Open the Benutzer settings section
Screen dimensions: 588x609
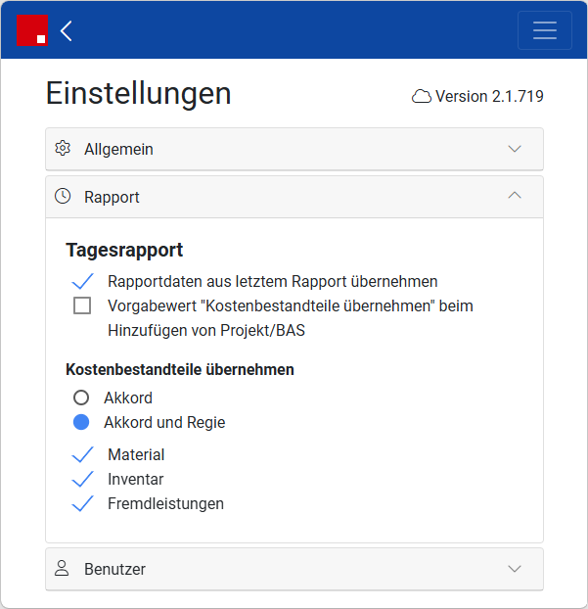pos(294,569)
